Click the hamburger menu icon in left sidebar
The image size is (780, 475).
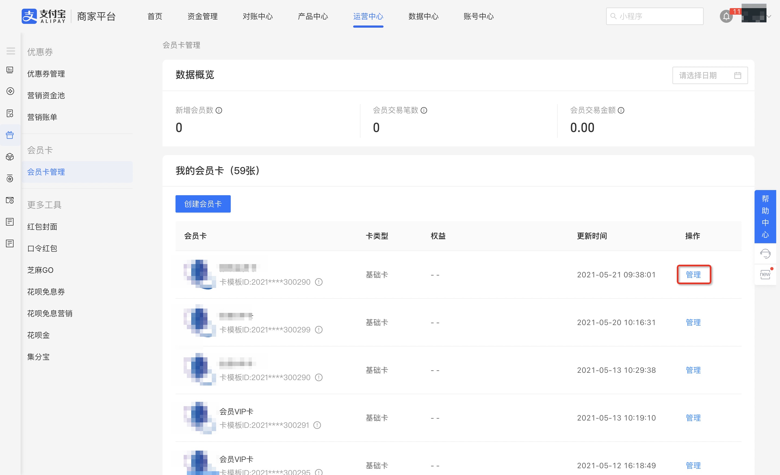coord(11,51)
